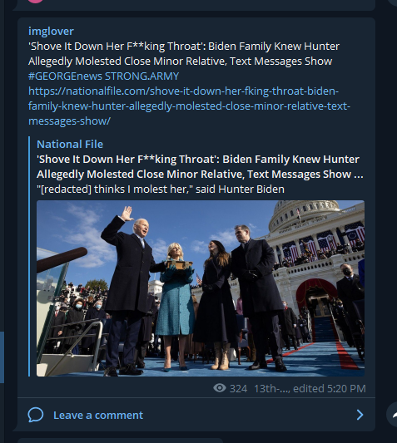This screenshot has width=397, height=443.
Task: Click the 324 views count
Action: point(238,388)
